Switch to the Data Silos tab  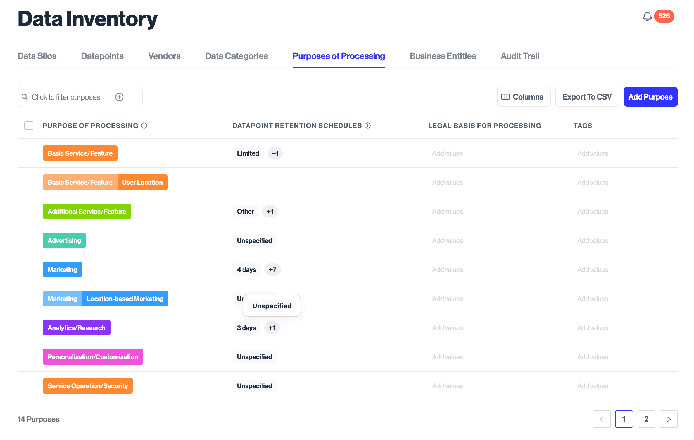pos(37,56)
